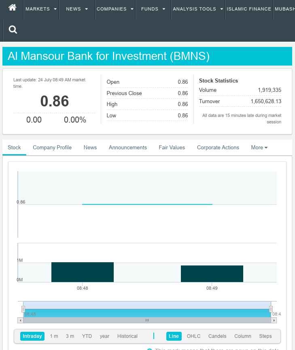Go to the home page icon

(13, 8)
